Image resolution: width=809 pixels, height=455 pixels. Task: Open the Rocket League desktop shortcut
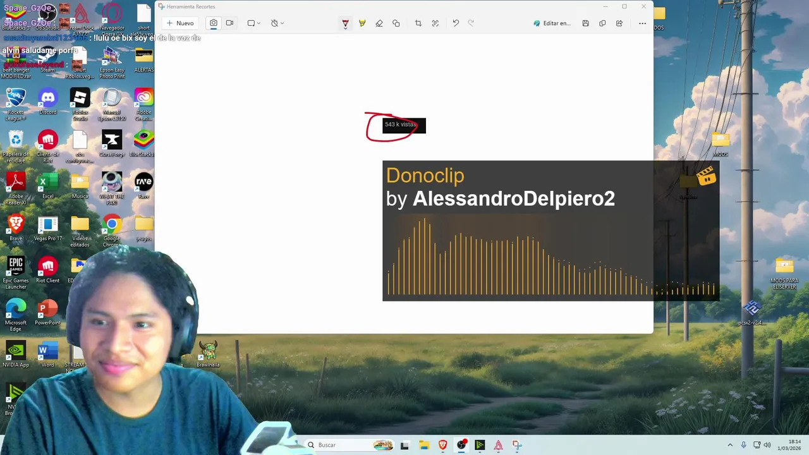click(16, 104)
